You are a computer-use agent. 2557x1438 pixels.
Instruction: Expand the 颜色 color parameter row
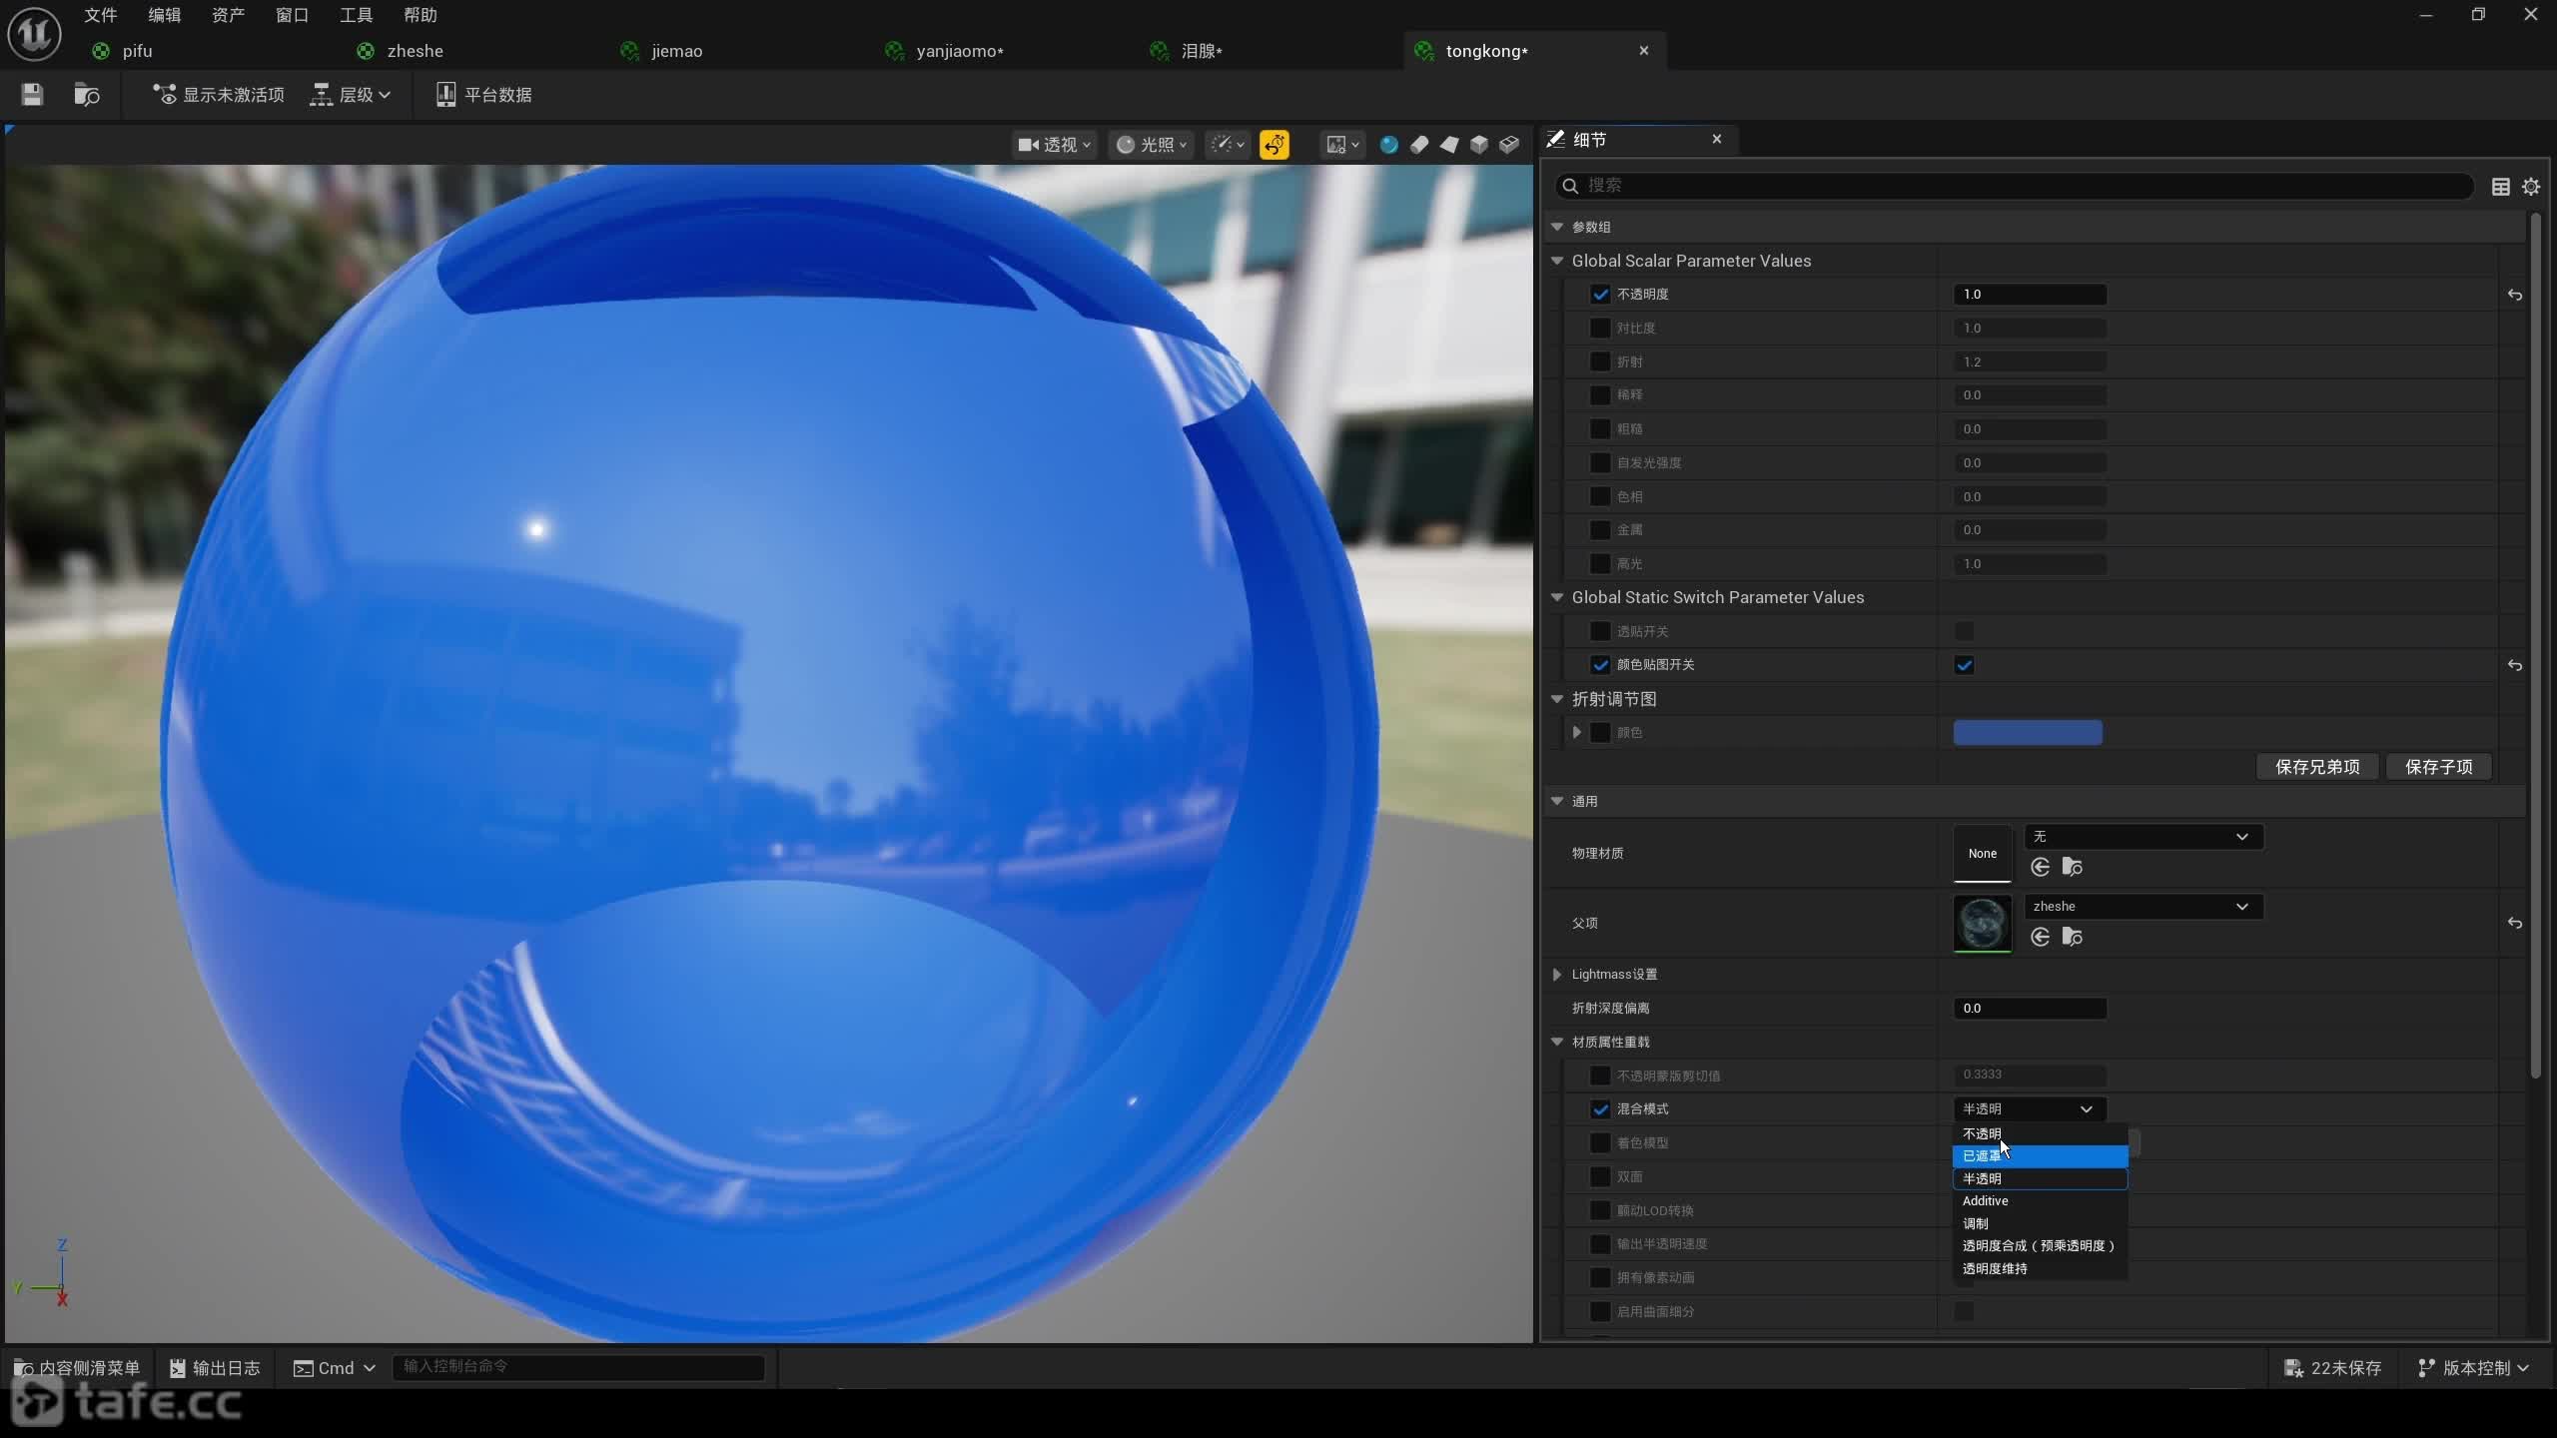(1577, 733)
